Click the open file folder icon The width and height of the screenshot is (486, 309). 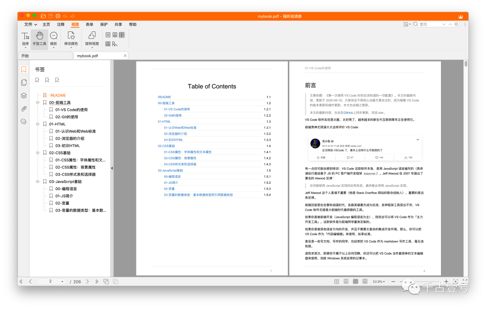point(43,16)
